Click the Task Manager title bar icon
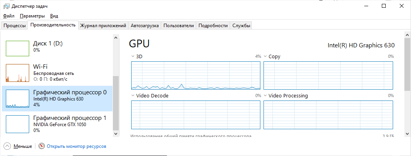This screenshot has width=411, height=156. pos(7,6)
